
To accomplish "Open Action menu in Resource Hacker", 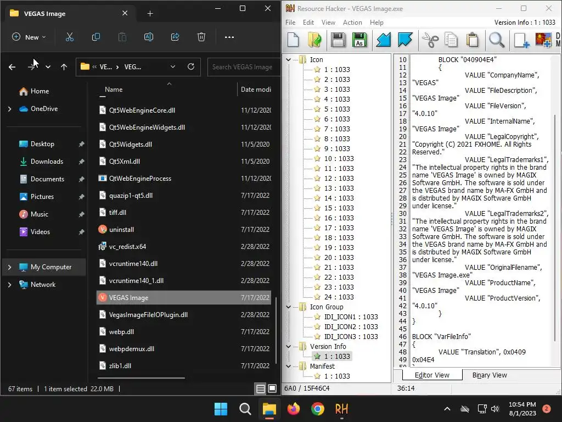I will click(x=352, y=22).
